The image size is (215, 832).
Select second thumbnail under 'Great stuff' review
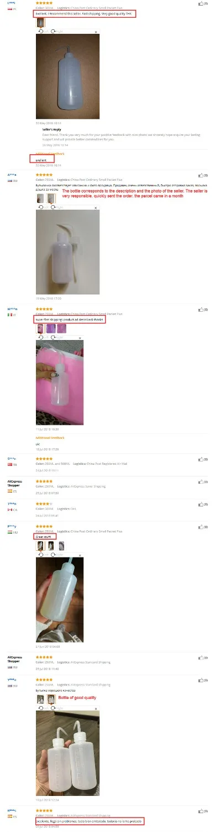click(x=51, y=545)
